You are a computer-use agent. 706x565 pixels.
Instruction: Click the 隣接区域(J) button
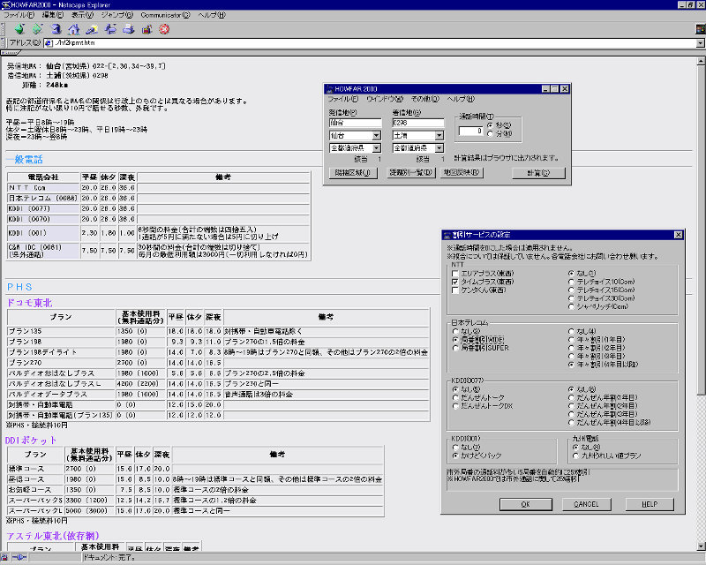[352, 172]
